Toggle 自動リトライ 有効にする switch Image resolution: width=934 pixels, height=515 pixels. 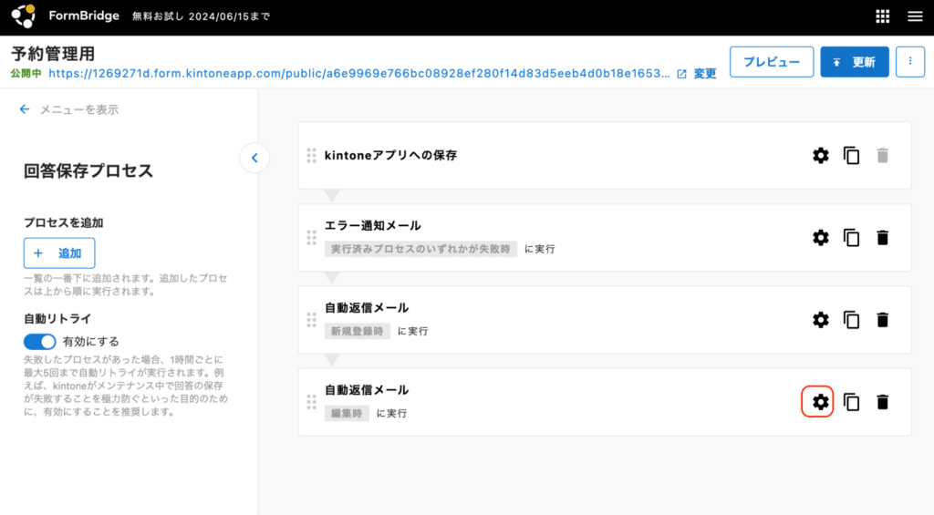point(40,341)
